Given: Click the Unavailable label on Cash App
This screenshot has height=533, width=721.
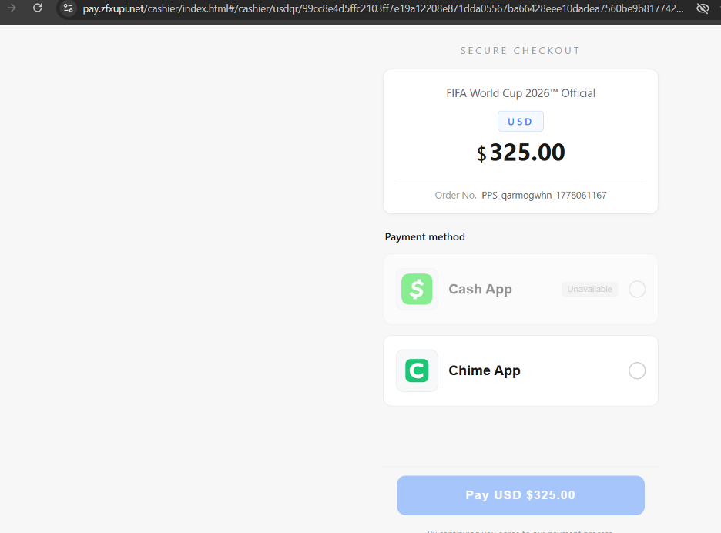Looking at the screenshot, I should pyautogui.click(x=589, y=290).
